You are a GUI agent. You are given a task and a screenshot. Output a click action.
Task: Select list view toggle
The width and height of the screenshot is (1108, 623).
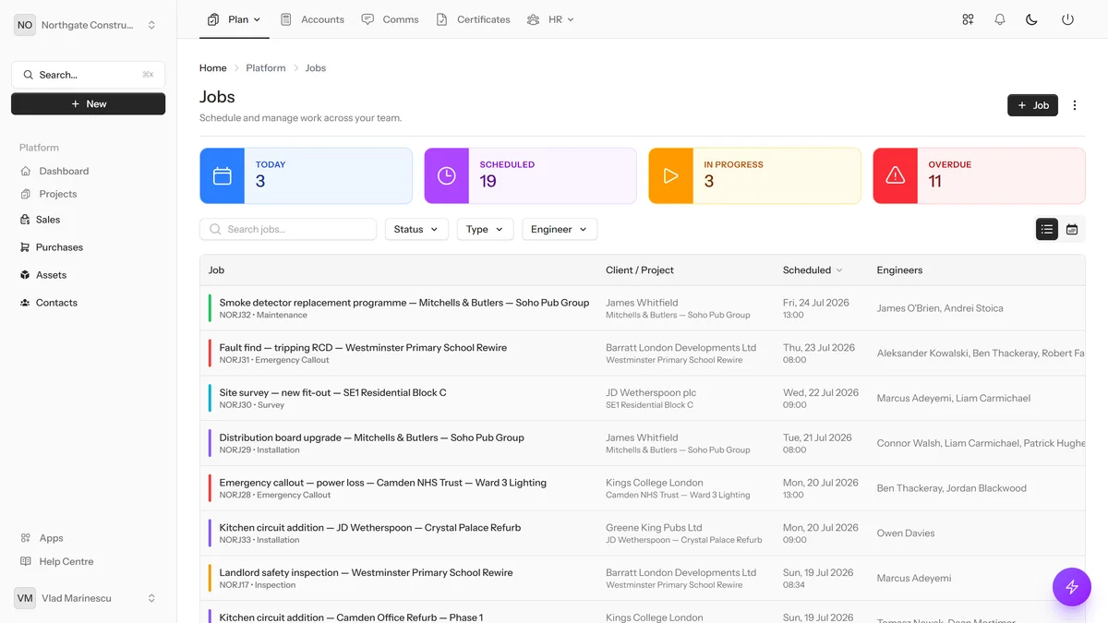[x=1047, y=230]
